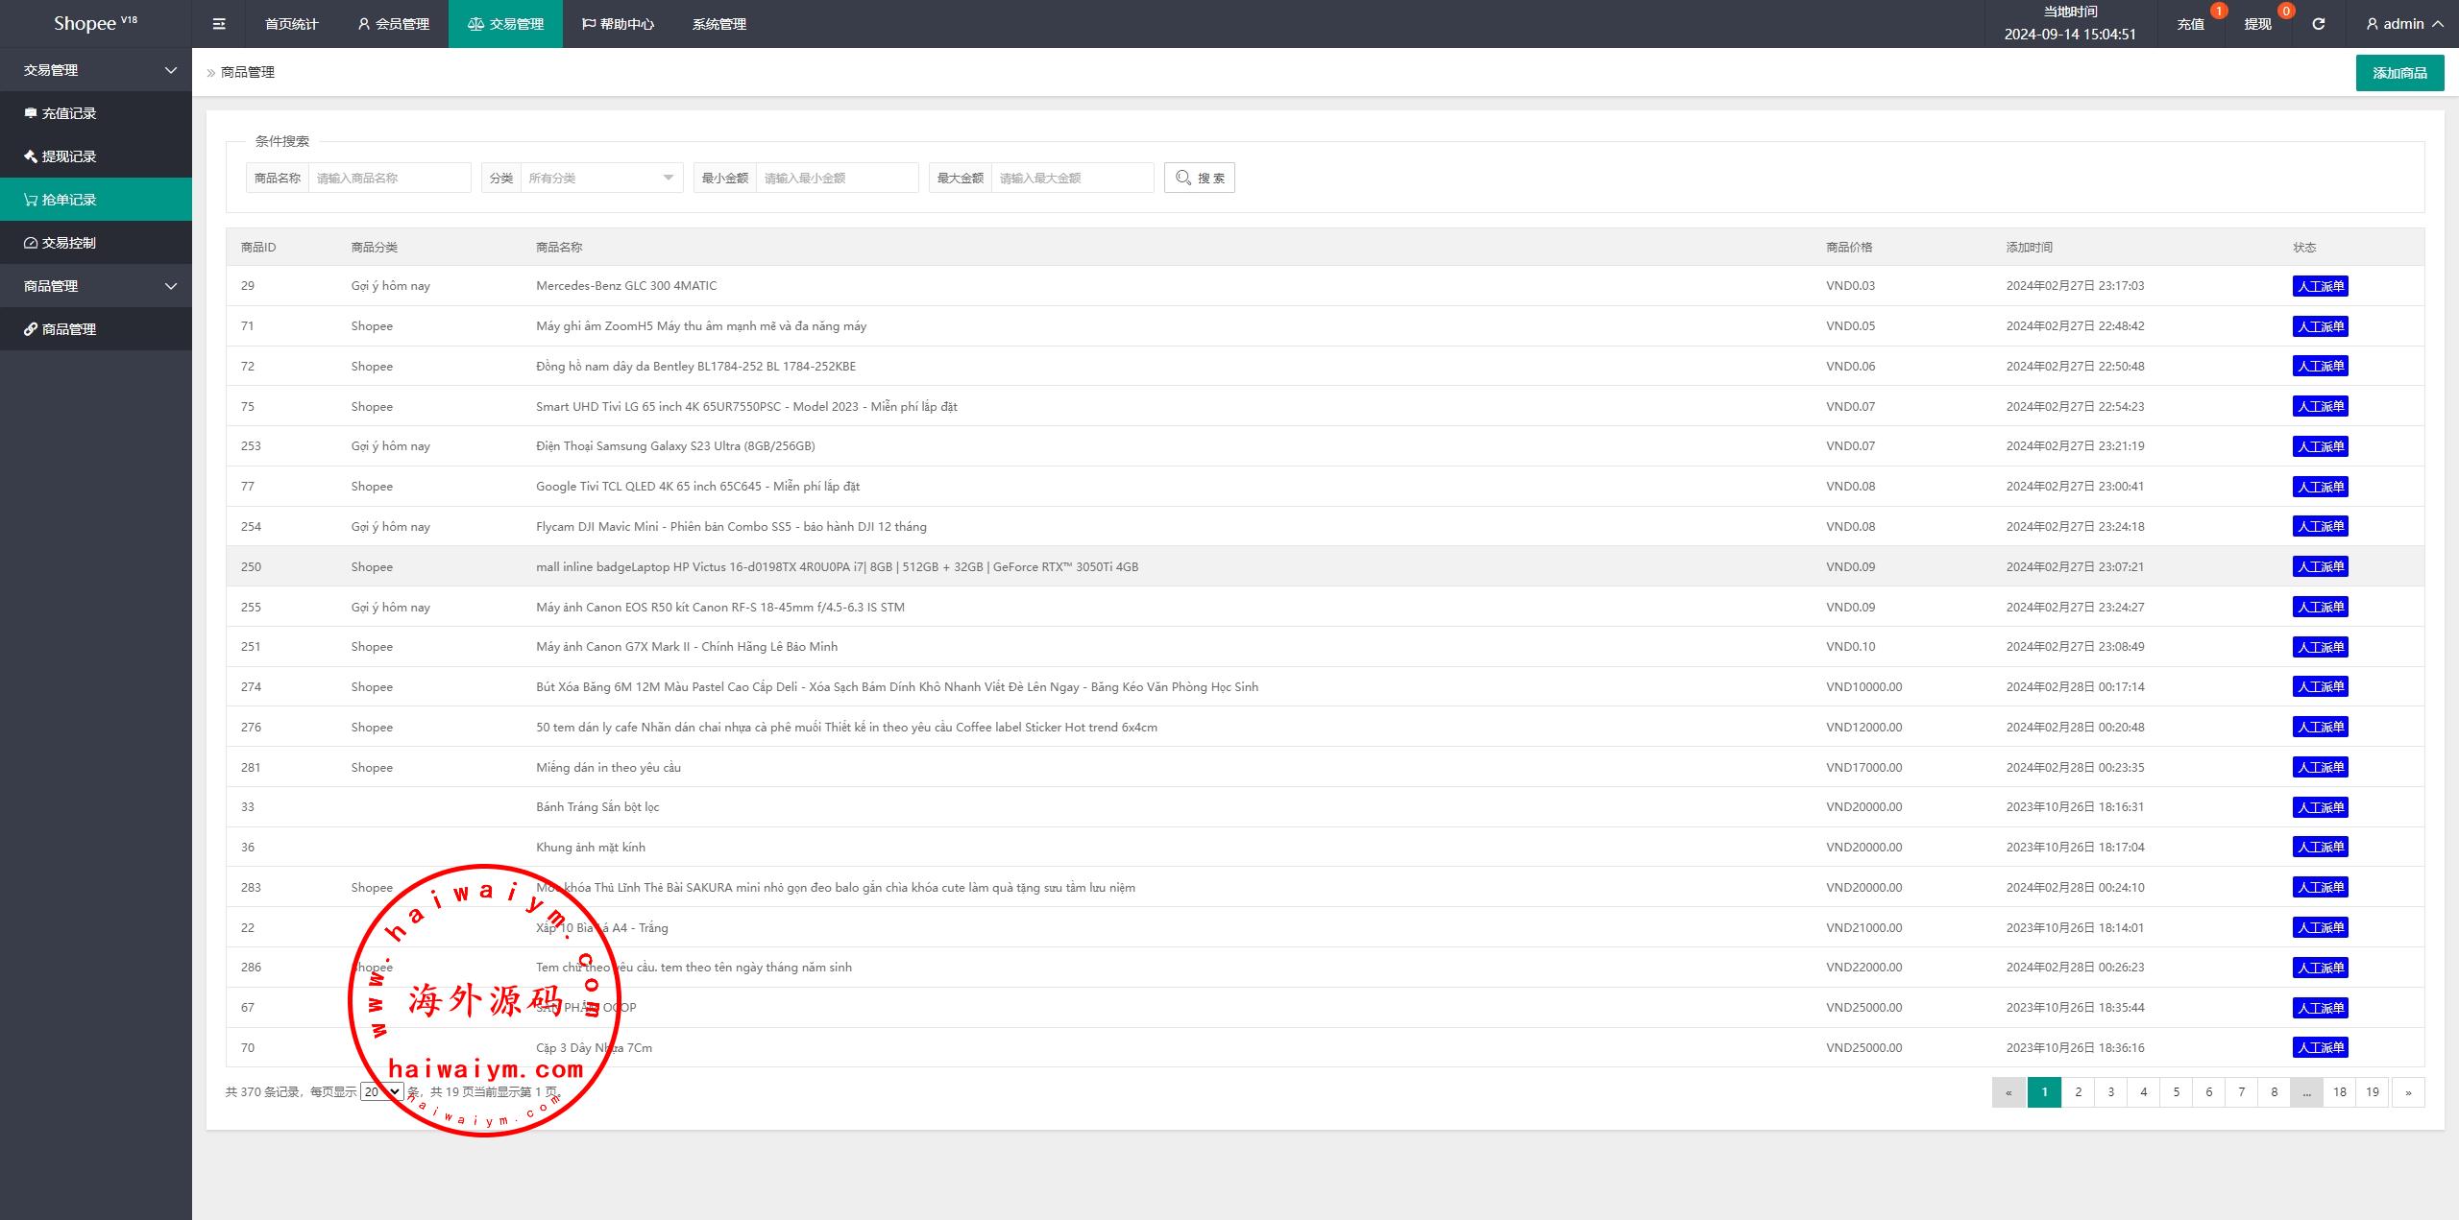The width and height of the screenshot is (2459, 1220).
Task: Open 抢单记录 in the sidebar
Action: point(96,200)
